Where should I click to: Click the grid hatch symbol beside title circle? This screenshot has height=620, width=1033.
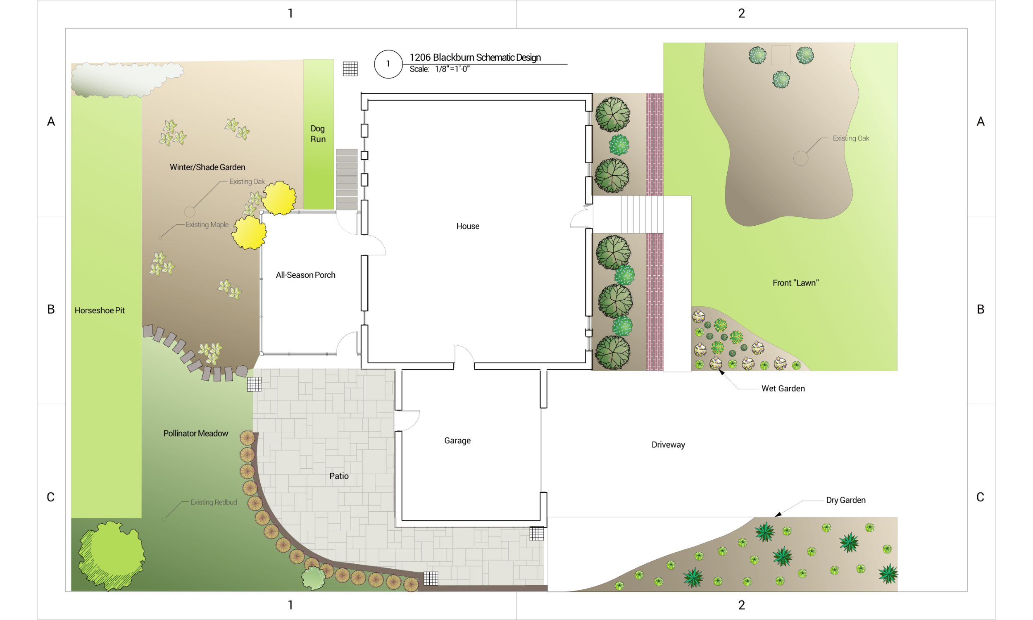click(350, 69)
